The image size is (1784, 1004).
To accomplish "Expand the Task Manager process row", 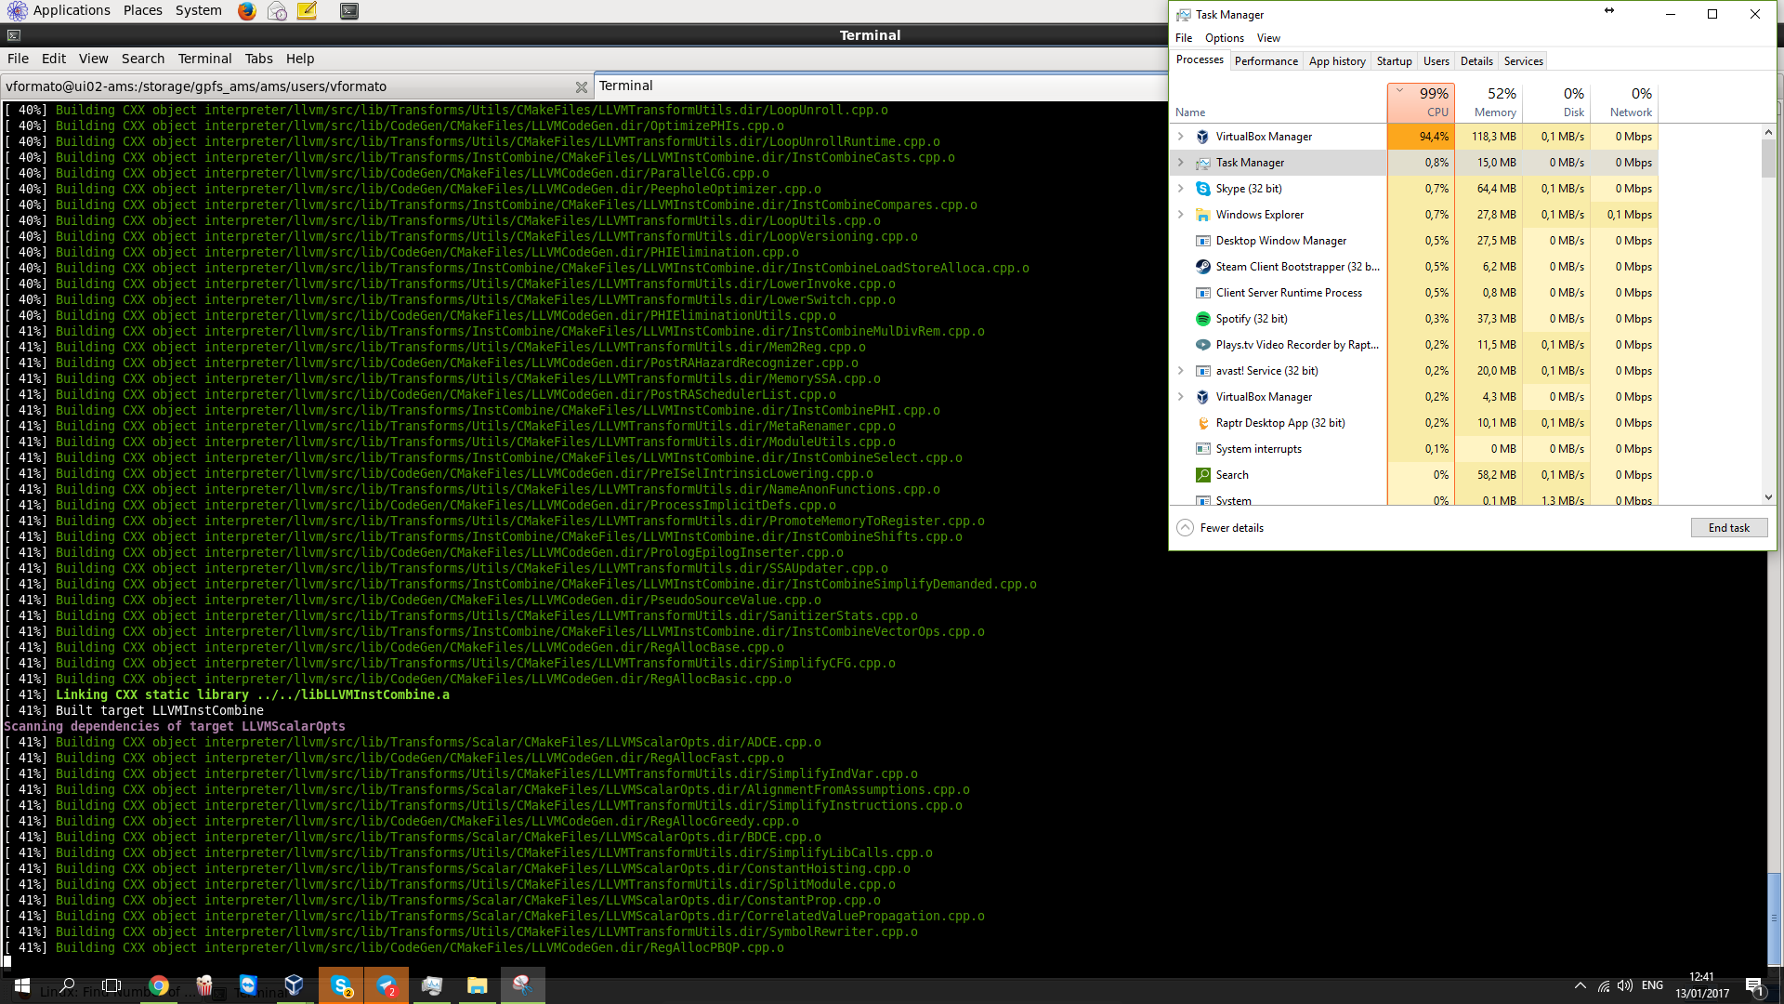I will pyautogui.click(x=1181, y=163).
